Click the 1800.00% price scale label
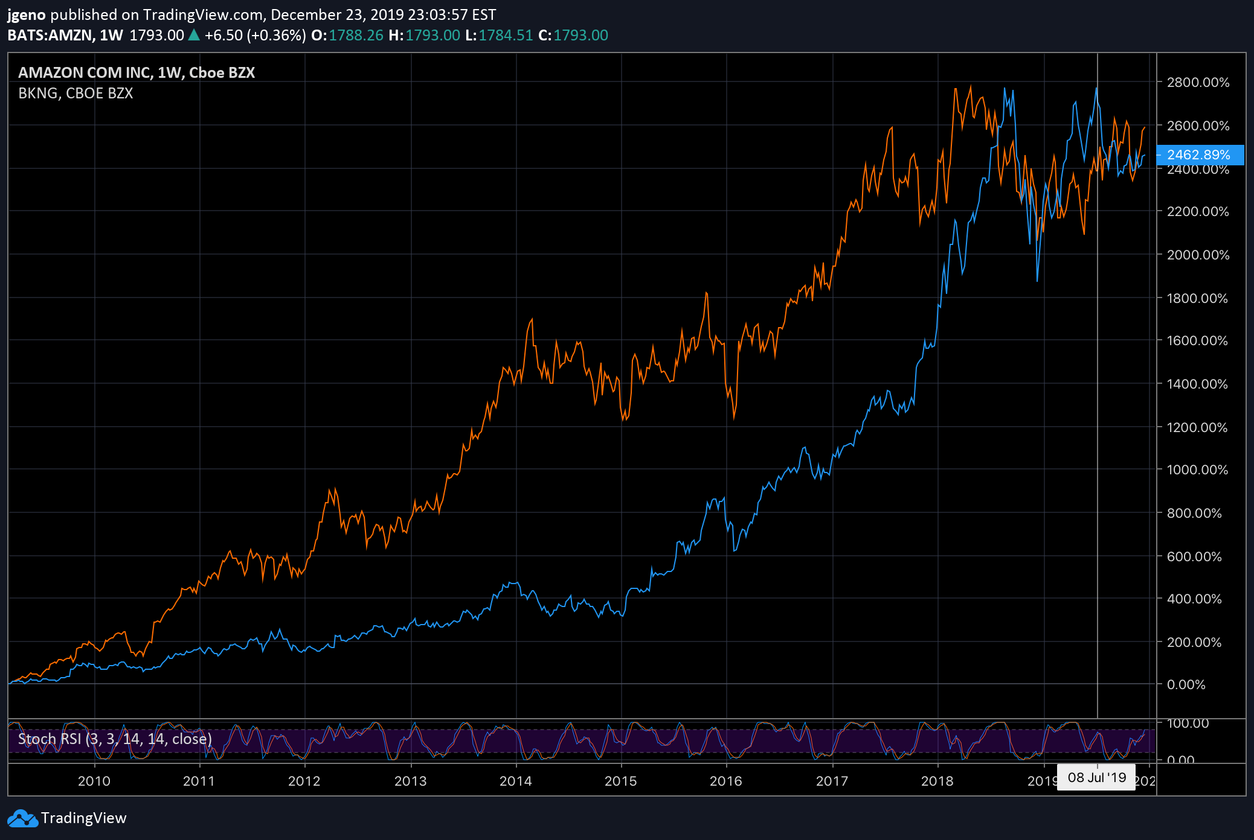The image size is (1254, 840). click(1198, 299)
